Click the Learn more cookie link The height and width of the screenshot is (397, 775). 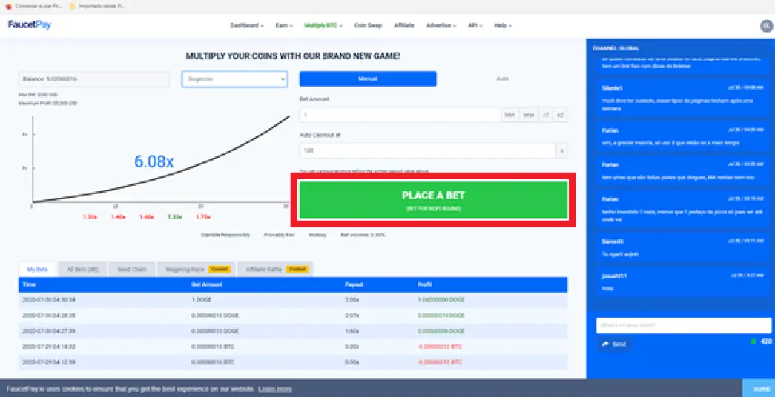click(275, 389)
